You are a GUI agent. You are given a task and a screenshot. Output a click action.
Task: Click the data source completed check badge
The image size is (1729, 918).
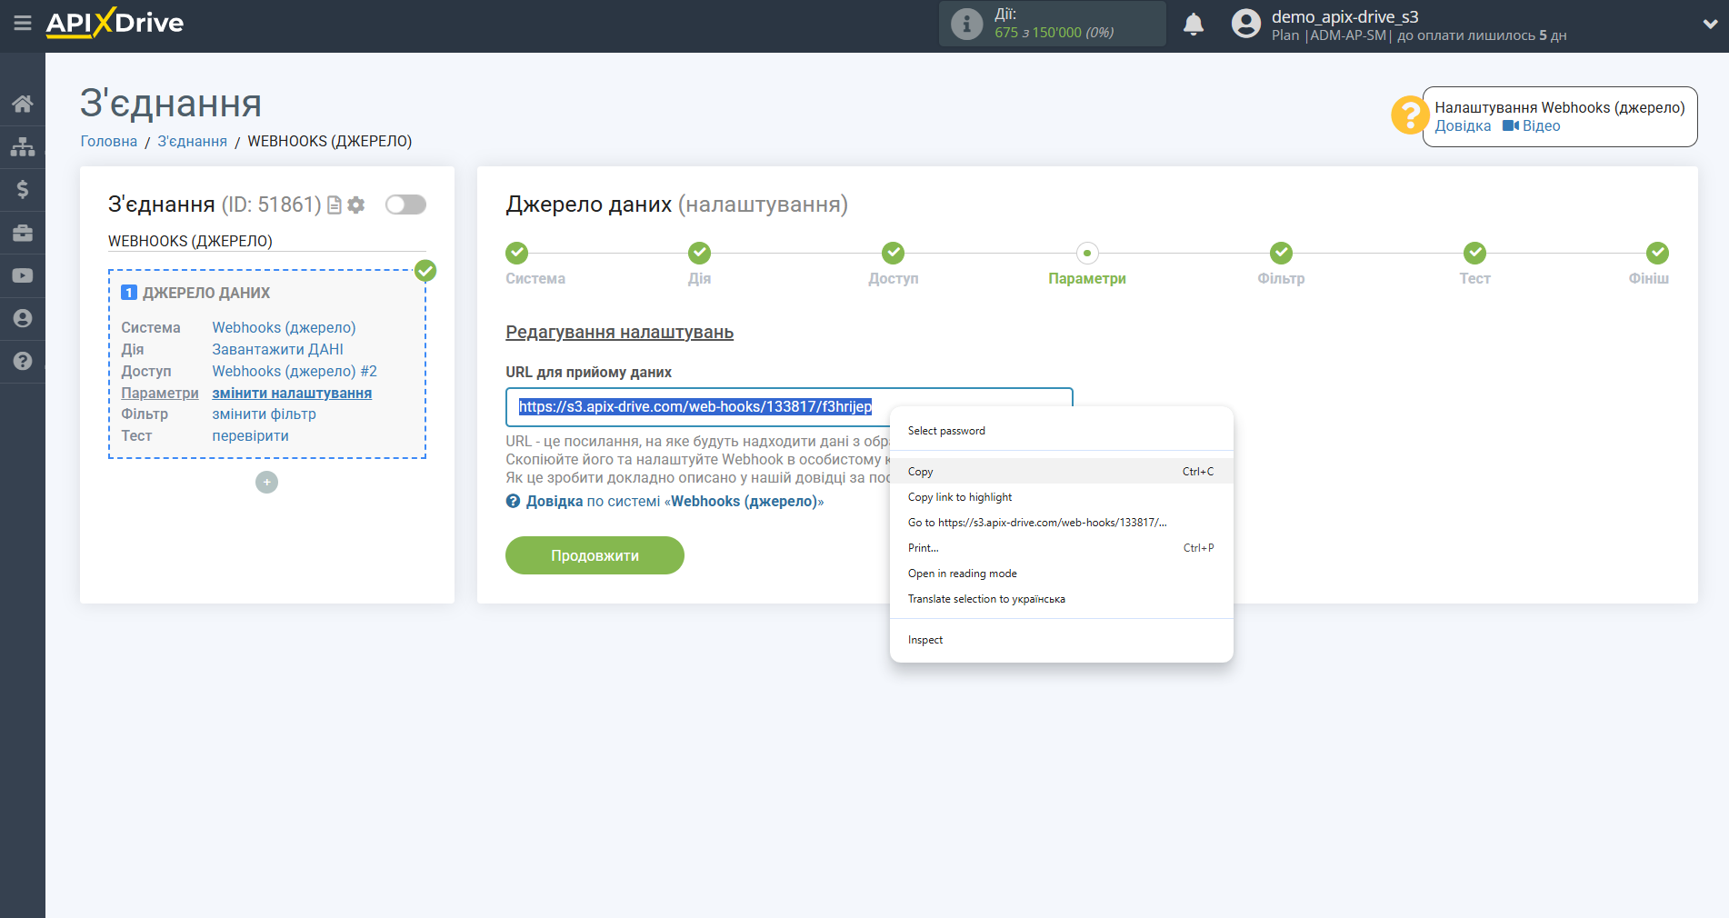point(425,270)
